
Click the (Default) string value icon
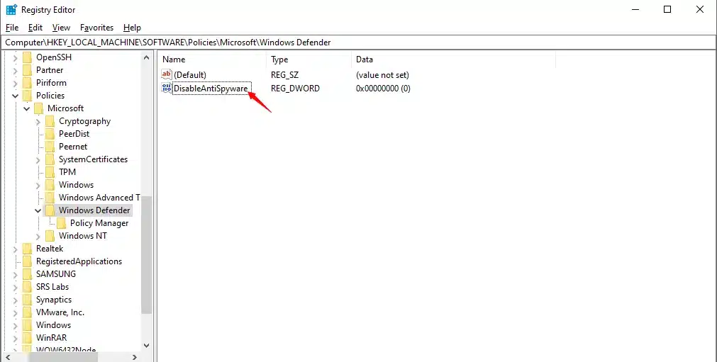coord(167,75)
